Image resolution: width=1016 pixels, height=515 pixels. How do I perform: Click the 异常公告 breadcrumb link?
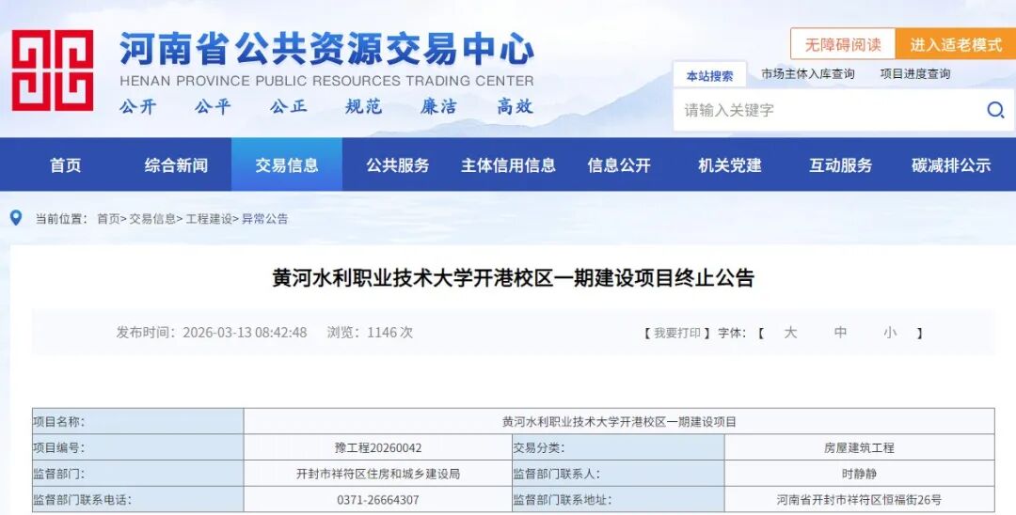264,219
